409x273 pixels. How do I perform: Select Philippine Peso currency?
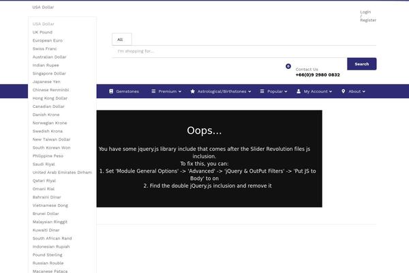(48, 156)
